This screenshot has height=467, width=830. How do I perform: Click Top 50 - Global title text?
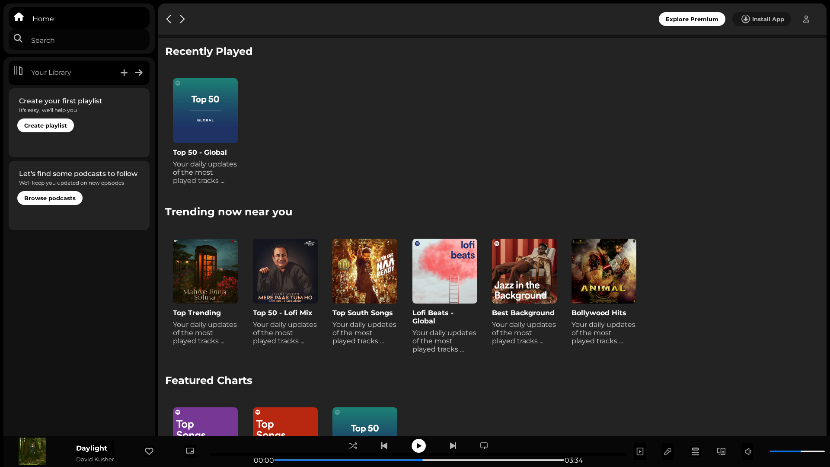click(x=200, y=152)
